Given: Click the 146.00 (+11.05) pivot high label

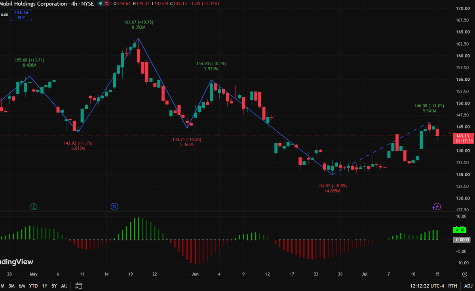Looking at the screenshot, I should (429, 106).
